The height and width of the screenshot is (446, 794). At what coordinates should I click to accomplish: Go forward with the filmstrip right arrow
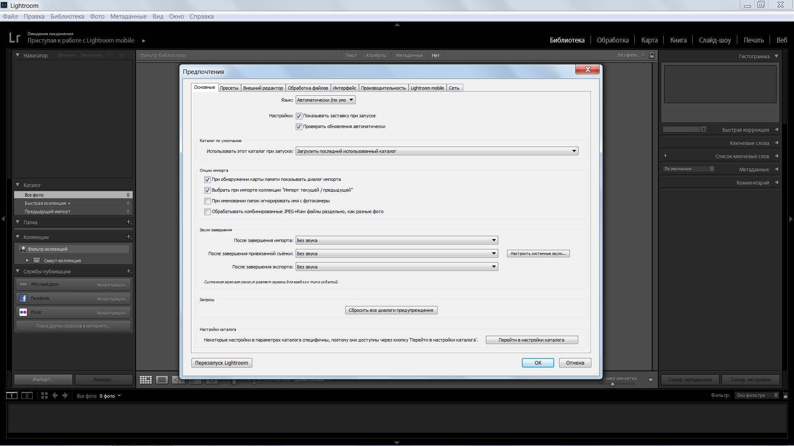(65, 396)
